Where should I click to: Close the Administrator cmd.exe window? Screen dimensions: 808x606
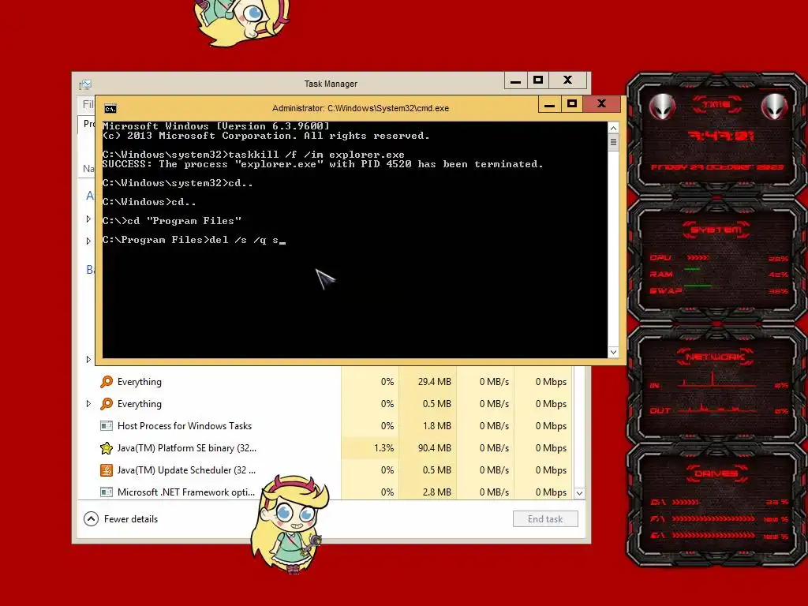601,104
